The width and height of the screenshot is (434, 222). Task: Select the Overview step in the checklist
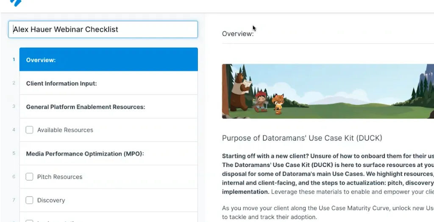[x=108, y=59]
